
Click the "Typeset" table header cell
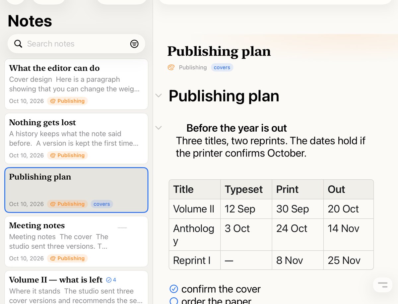tap(246, 189)
